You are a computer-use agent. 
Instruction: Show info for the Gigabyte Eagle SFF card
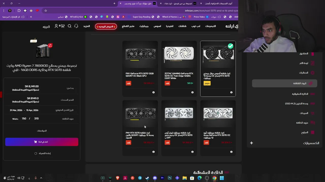click(x=192, y=152)
